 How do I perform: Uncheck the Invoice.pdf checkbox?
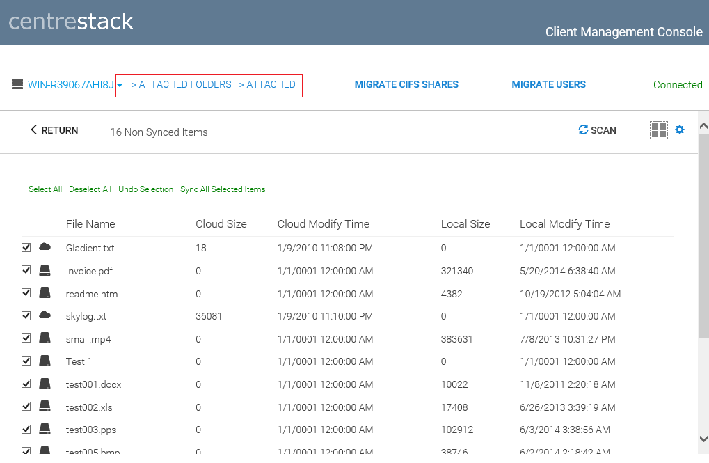click(x=26, y=270)
